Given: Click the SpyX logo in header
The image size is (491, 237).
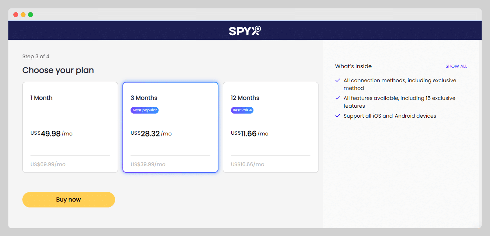Looking at the screenshot, I should 245,30.
